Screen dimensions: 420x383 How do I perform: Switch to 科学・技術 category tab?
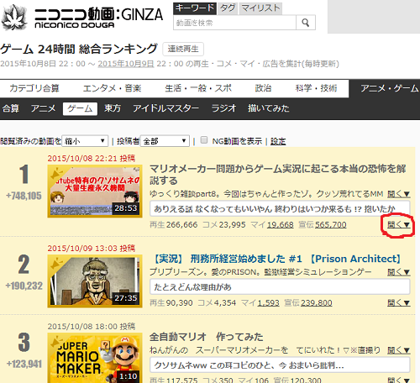(x=316, y=88)
